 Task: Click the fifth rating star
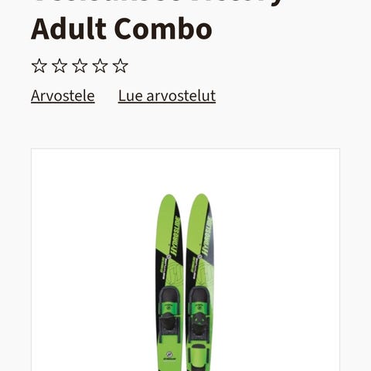coord(121,66)
